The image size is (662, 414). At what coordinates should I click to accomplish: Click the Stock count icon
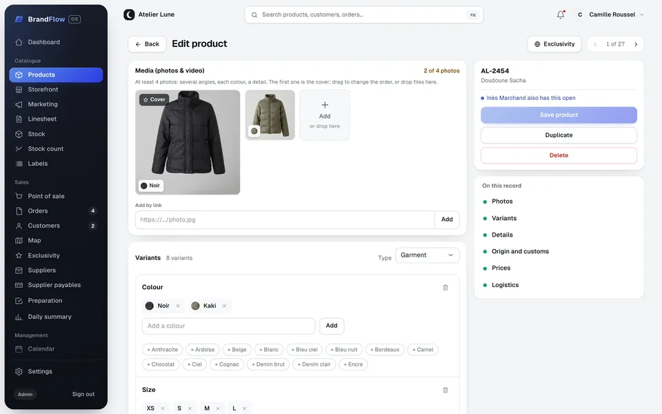19,149
